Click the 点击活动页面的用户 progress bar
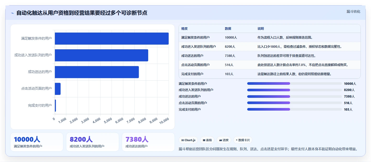Image resolution: width=371 pixels, height=162 pixels. coord(295,103)
